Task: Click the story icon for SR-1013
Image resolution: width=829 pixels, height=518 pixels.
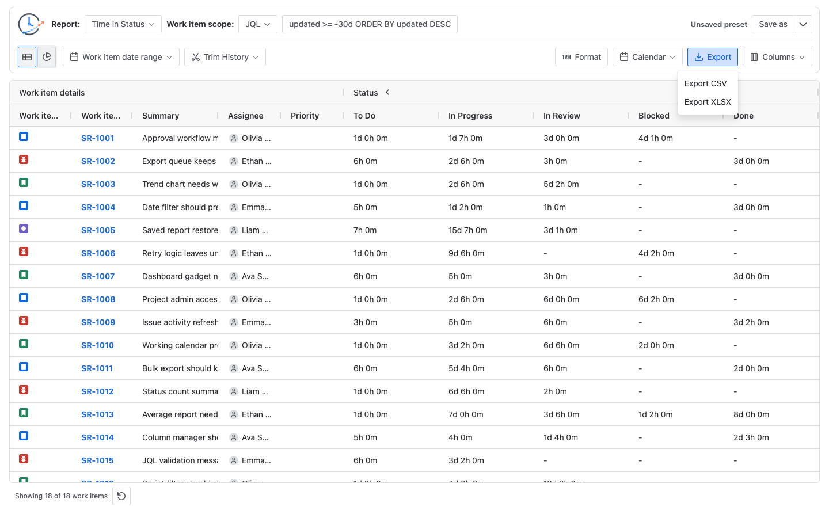Action: point(24,413)
